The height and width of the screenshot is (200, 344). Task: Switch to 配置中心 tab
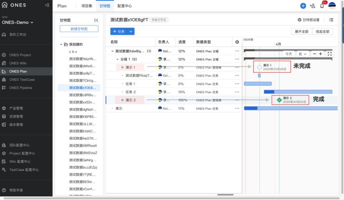pos(125,6)
